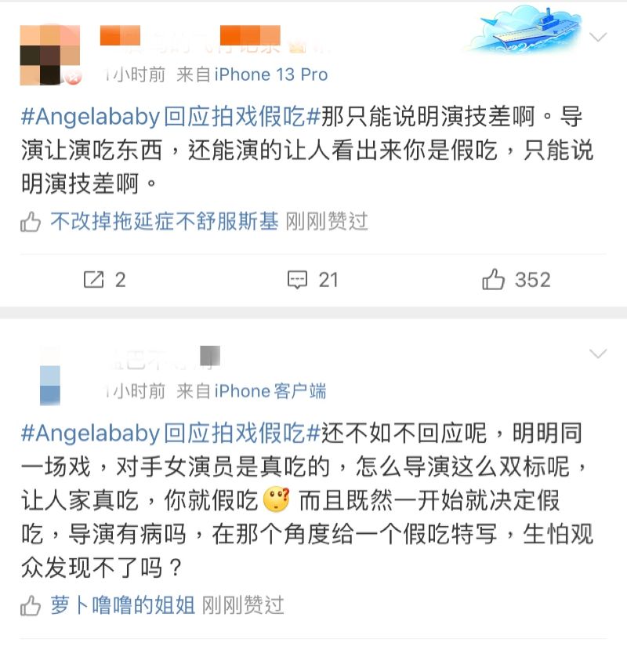Tap the comment count 21

(328, 280)
